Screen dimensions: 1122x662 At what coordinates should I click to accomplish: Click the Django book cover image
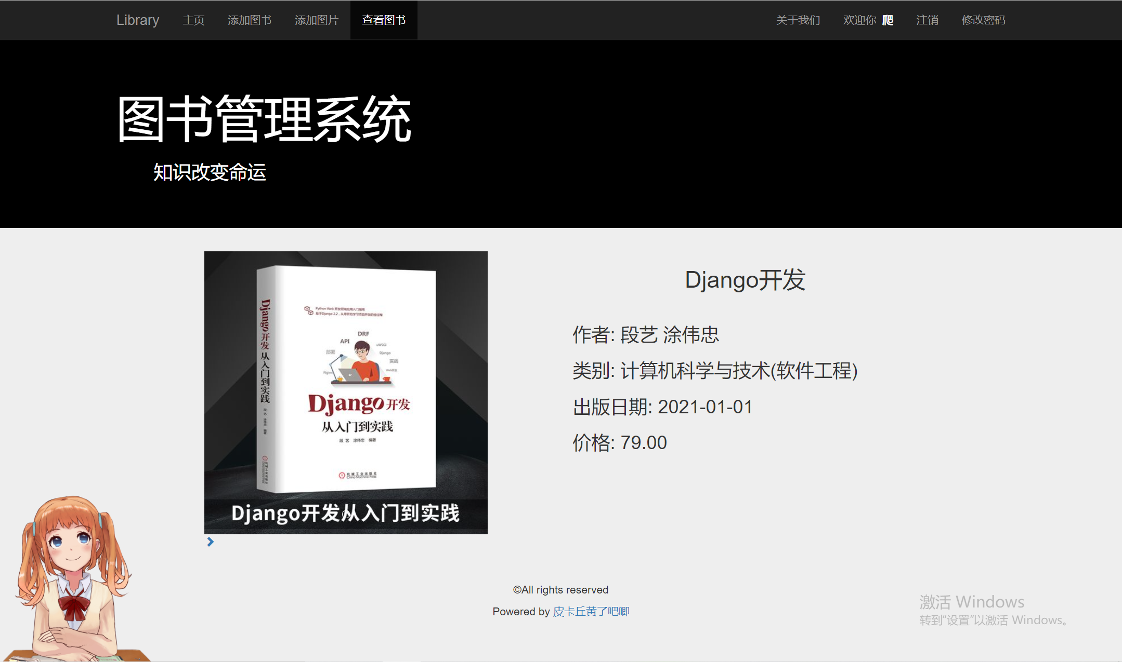346,379
